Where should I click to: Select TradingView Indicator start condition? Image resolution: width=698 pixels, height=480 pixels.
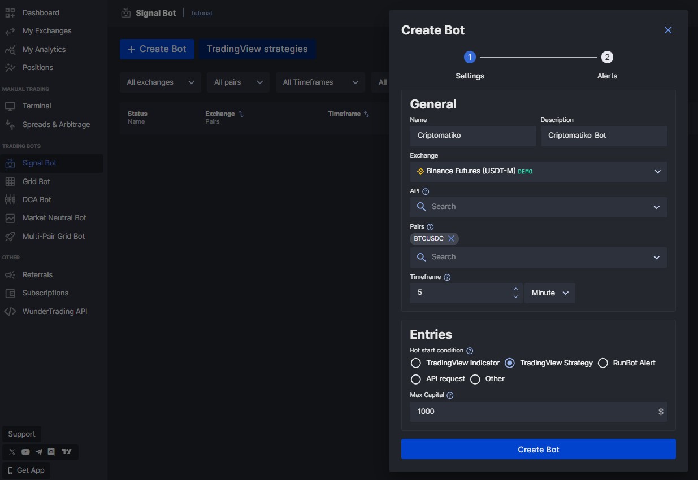tap(416, 363)
